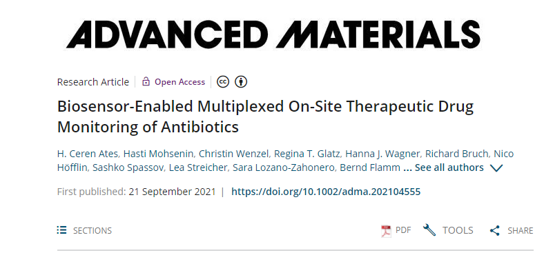The image size is (544, 264).
Task: Click the CC attribution person icon
Action: (241, 82)
